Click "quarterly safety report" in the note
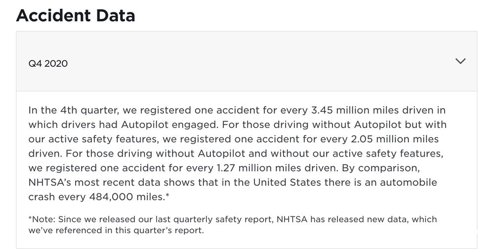The height and width of the screenshot is (249, 494). coord(223,219)
